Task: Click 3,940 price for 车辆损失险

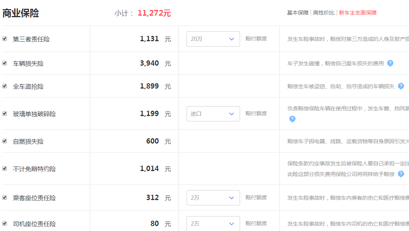Action: 149,63
